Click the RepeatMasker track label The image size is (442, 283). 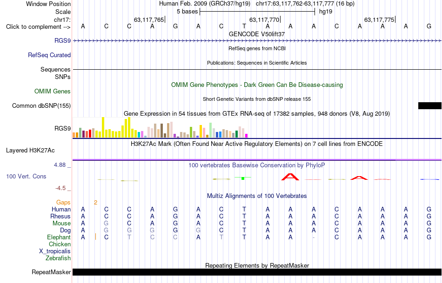(x=51, y=272)
